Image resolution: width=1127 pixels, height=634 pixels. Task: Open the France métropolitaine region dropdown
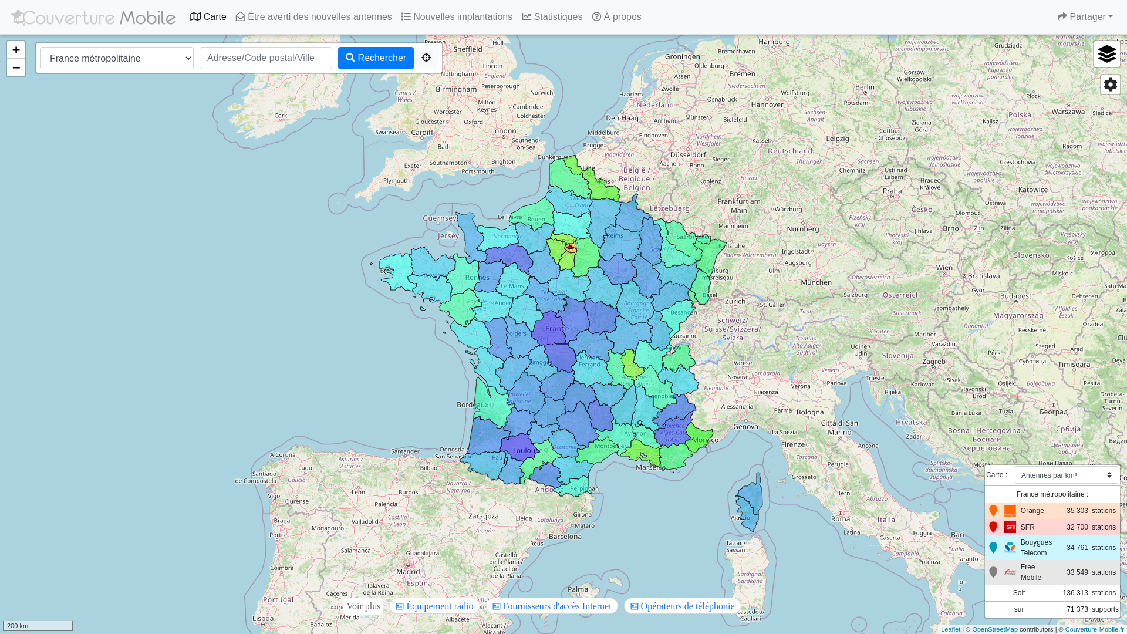[117, 58]
